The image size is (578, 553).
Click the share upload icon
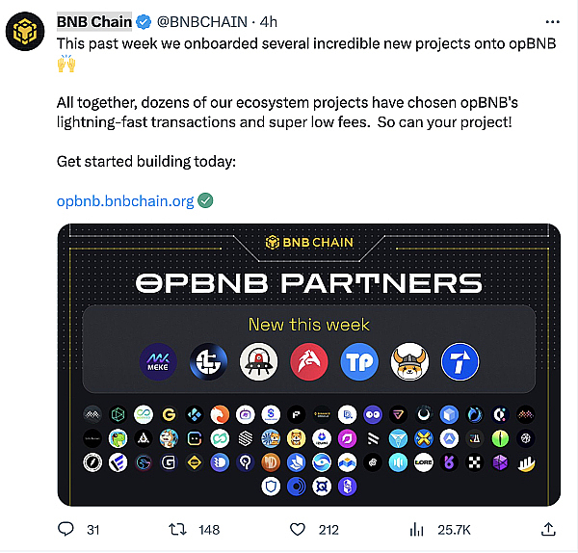pyautogui.click(x=547, y=529)
